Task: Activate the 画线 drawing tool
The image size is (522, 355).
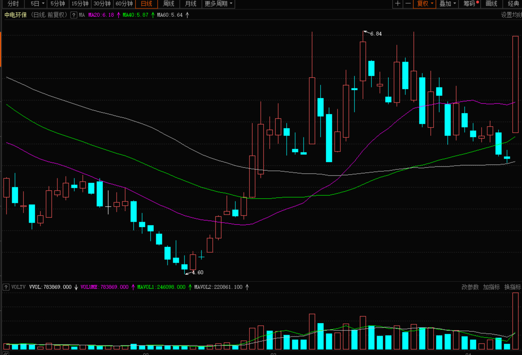Action: [x=491, y=4]
